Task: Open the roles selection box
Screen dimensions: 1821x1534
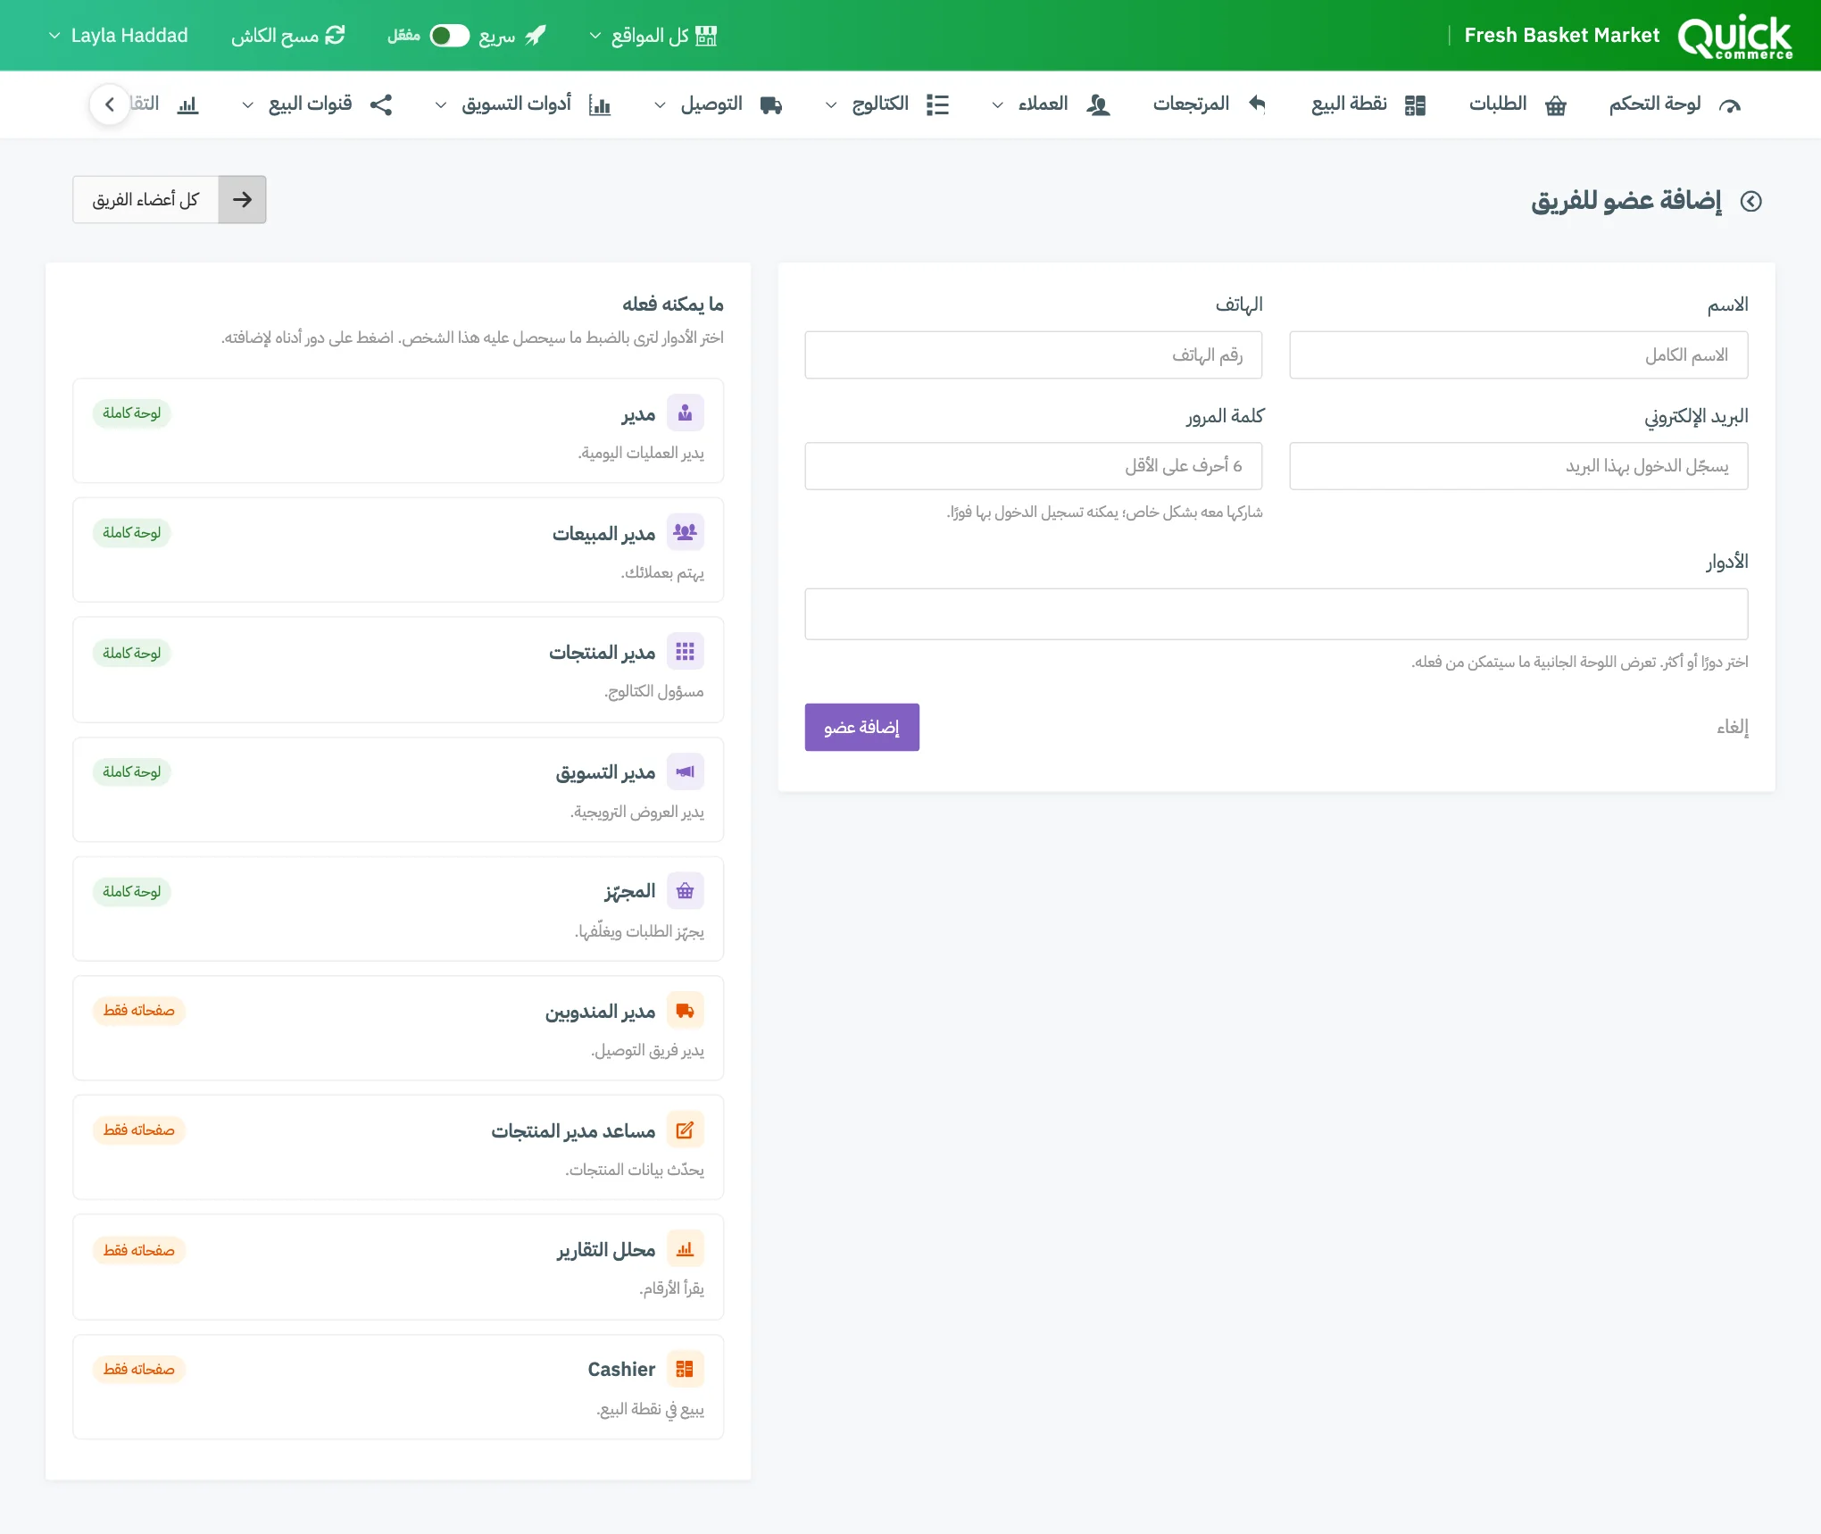Action: 1276,614
